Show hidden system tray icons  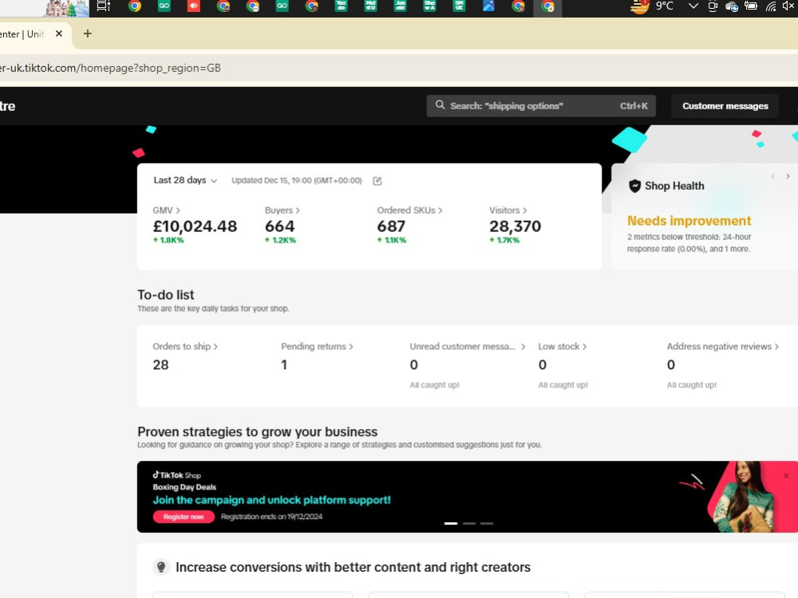(x=693, y=6)
